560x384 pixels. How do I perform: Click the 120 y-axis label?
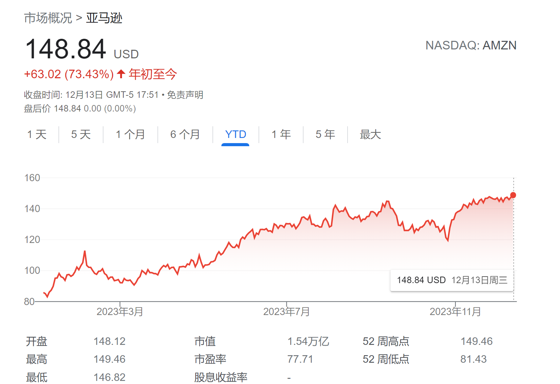pos(32,240)
